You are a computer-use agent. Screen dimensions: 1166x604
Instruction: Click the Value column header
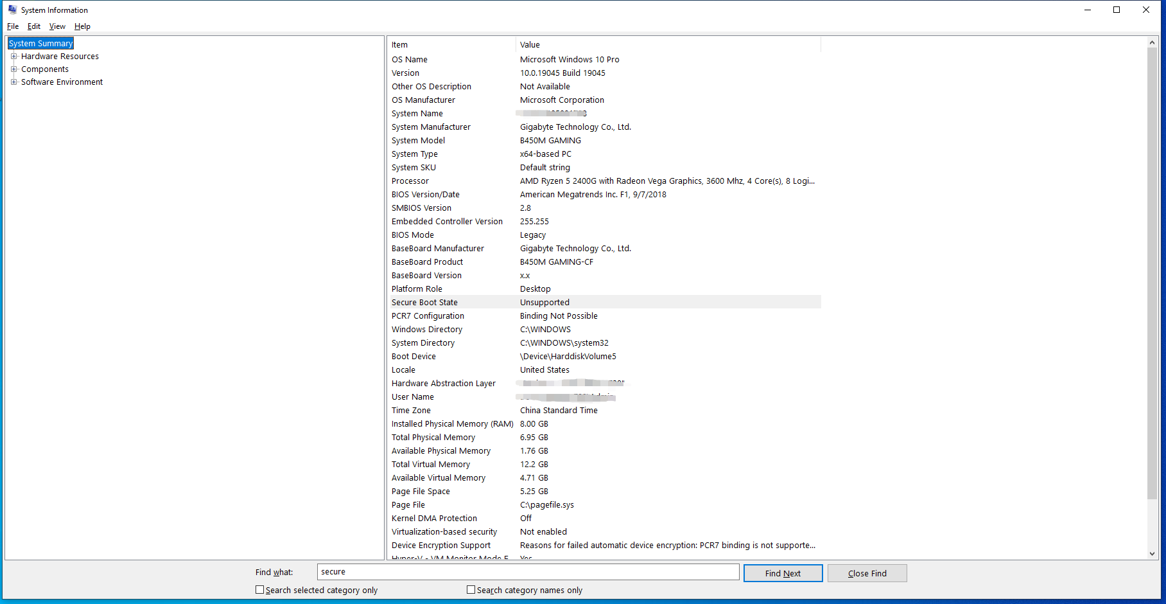click(530, 44)
